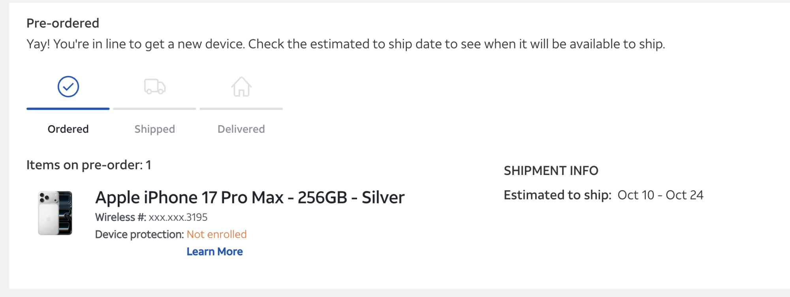The image size is (790, 297).
Task: Click the gray Delivered progress bar
Action: pos(241,109)
